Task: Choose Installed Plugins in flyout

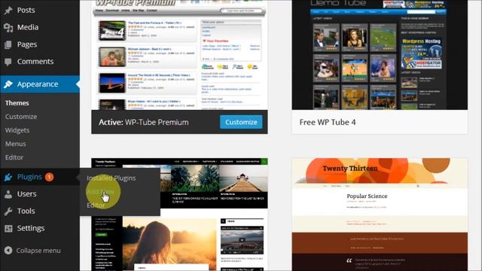Action: click(x=111, y=178)
